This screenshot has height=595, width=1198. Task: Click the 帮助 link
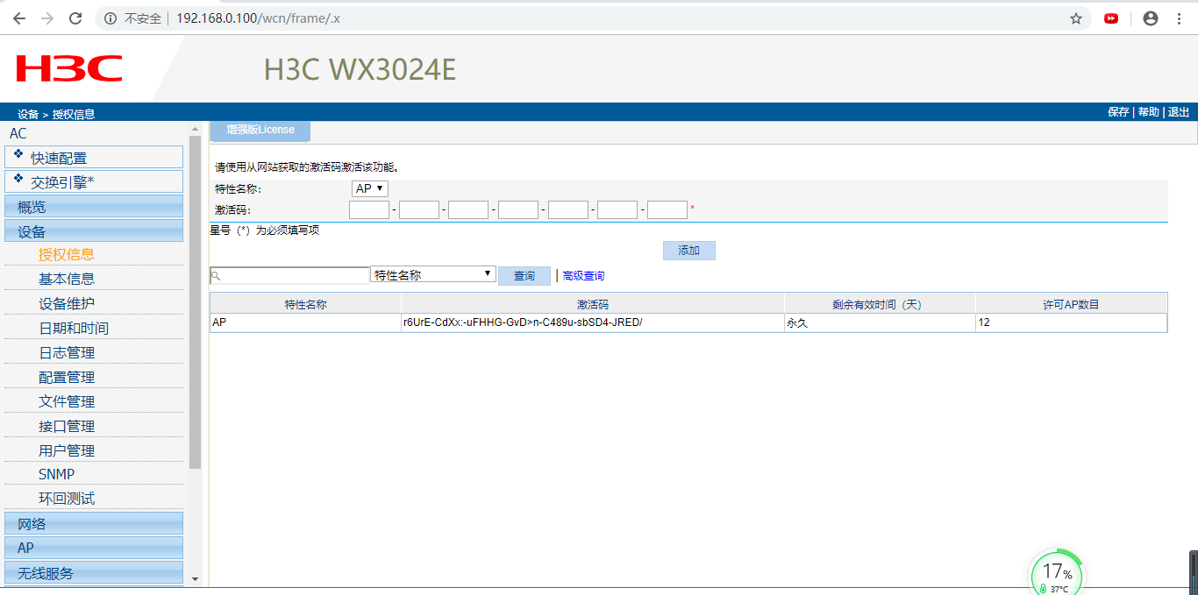(1148, 112)
